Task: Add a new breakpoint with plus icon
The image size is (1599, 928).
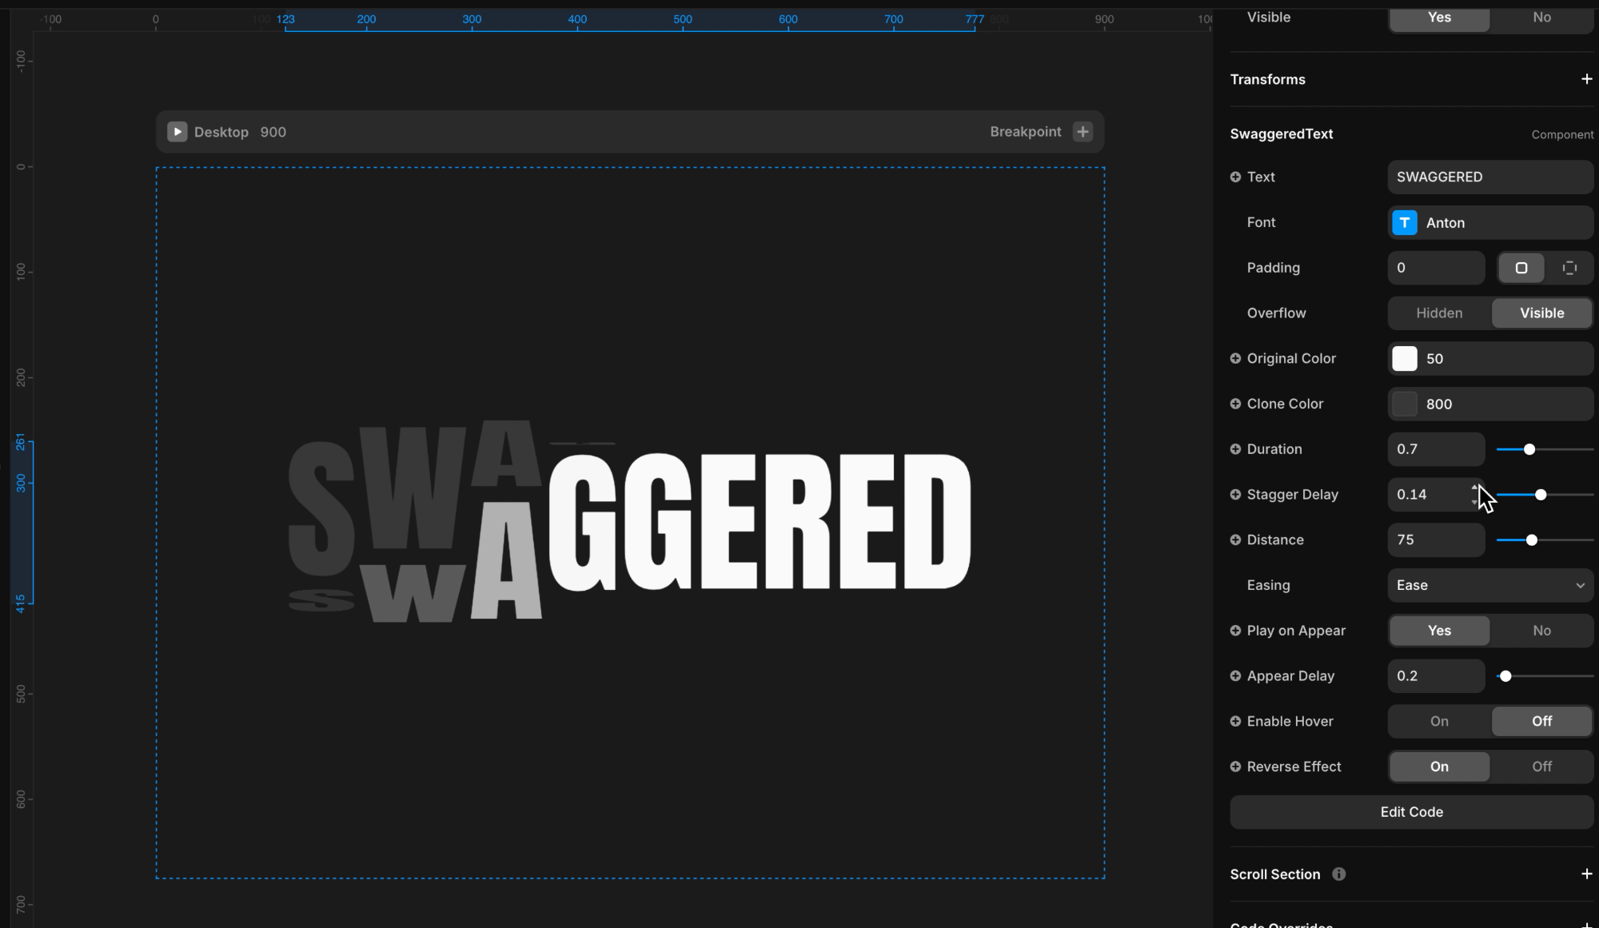Action: pos(1083,132)
